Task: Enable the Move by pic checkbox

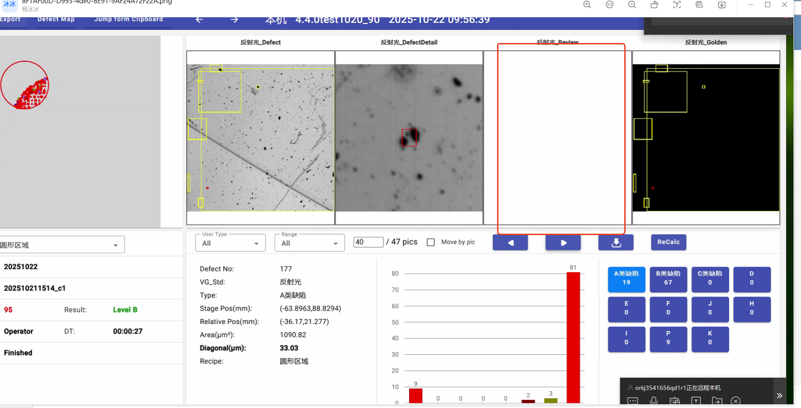Action: (x=431, y=242)
